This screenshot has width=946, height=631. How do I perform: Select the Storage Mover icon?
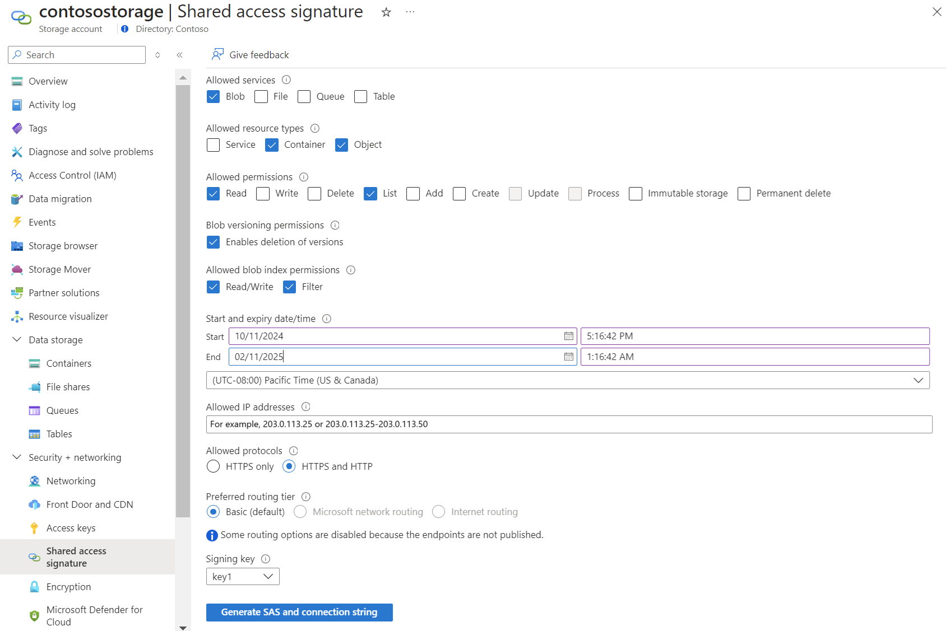pyautogui.click(x=17, y=269)
